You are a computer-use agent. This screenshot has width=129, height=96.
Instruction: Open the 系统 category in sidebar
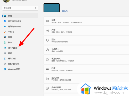click(x=20, y=16)
